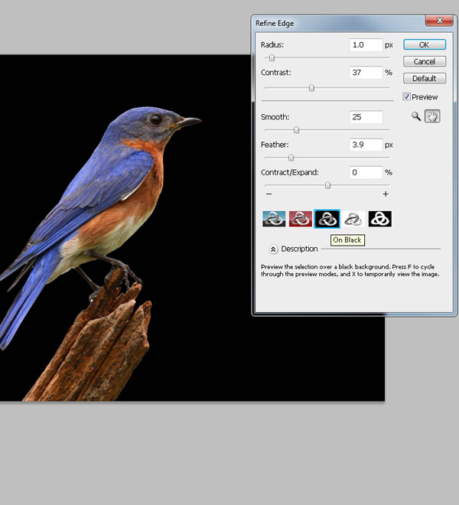459x505 pixels.
Task: Select the Standard preview mode icon
Action: pos(274,218)
